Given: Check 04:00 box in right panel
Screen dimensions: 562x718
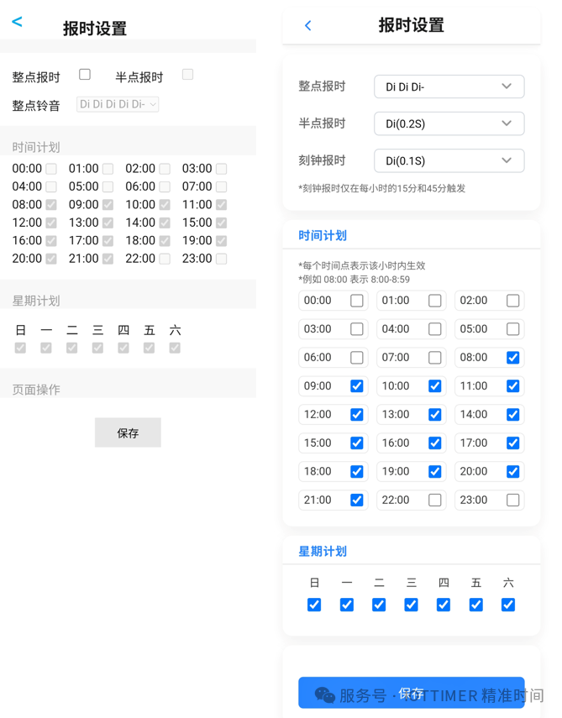Looking at the screenshot, I should (x=434, y=329).
